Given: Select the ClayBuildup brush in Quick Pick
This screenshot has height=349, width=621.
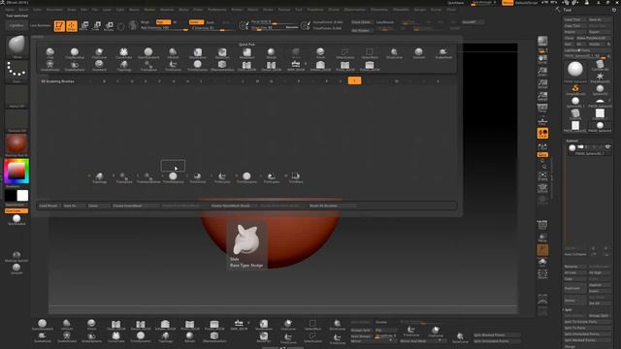Looking at the screenshot, I should click(x=75, y=53).
